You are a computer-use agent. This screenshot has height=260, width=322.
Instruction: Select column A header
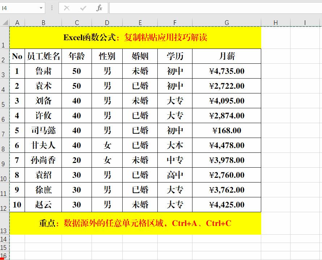[17, 22]
